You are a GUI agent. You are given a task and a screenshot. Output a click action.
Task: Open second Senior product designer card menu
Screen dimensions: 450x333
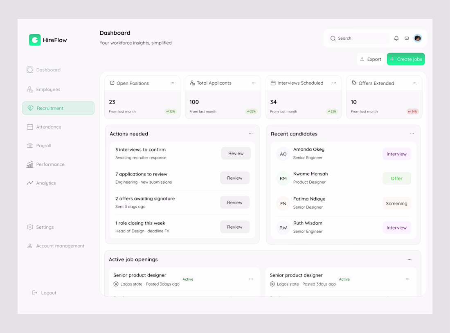407,279
